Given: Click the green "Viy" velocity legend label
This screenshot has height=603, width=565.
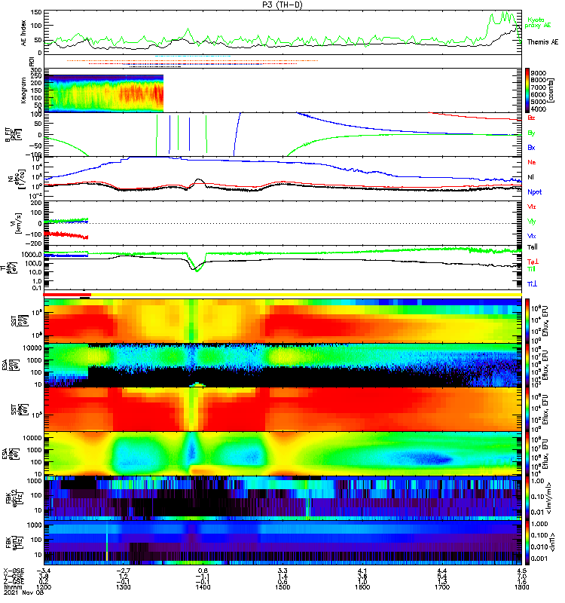Looking at the screenshot, I should click(x=532, y=222).
